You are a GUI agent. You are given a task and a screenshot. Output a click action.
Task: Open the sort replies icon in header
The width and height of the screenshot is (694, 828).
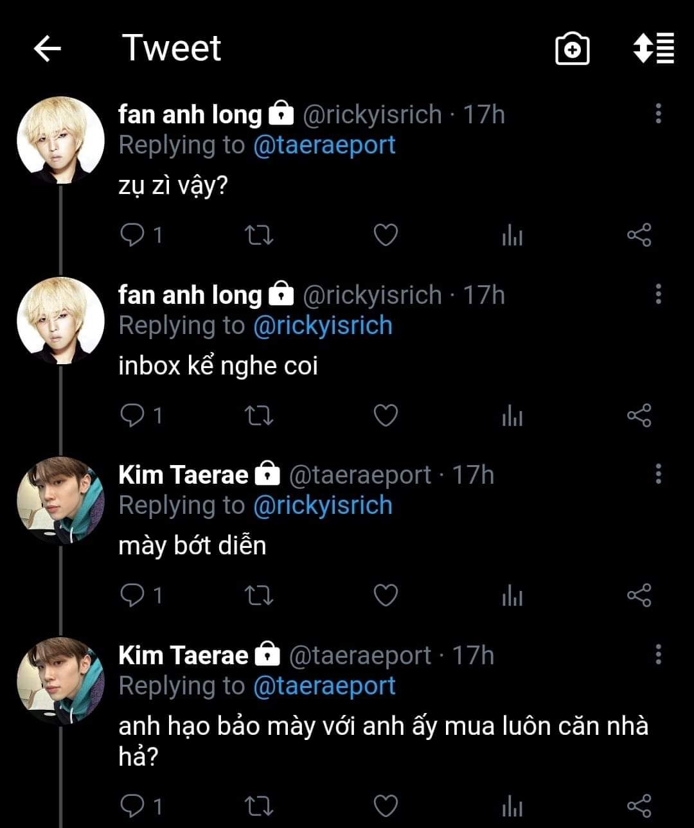pos(654,48)
